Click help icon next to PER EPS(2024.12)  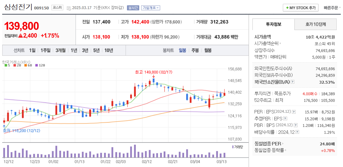[294, 112]
